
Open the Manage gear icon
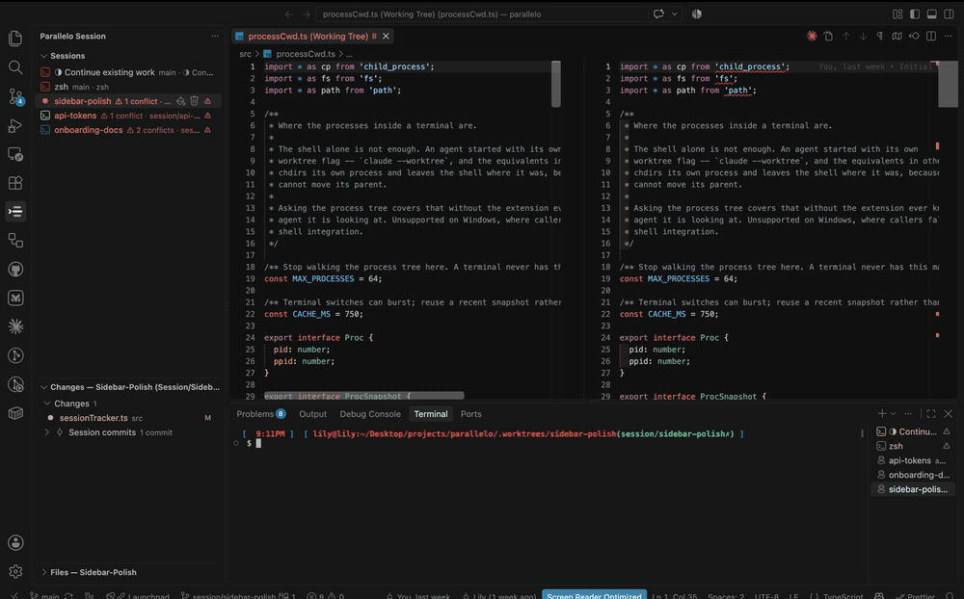click(x=15, y=571)
